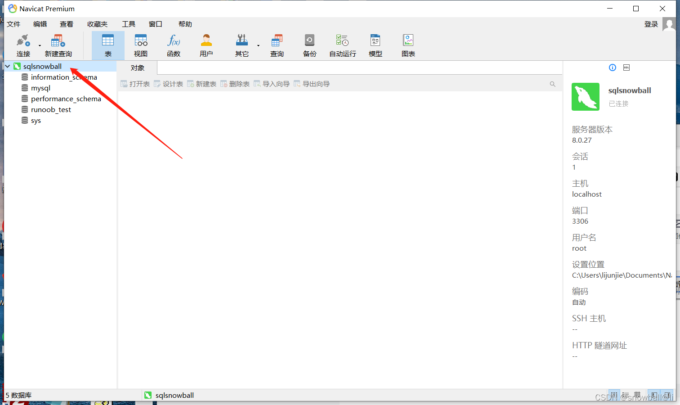Screen dimensions: 680x405
Task: Click the C:\Users\lijunjie settings path
Action: (x=622, y=275)
